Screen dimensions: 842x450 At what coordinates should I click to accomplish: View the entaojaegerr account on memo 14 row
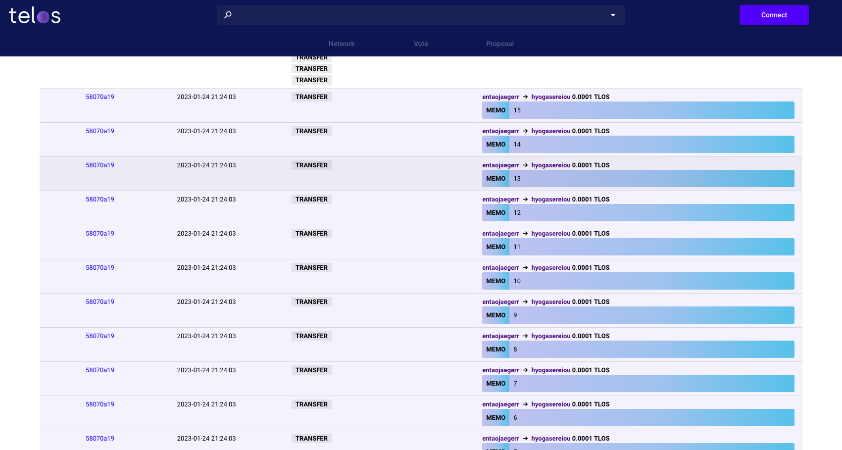500,131
